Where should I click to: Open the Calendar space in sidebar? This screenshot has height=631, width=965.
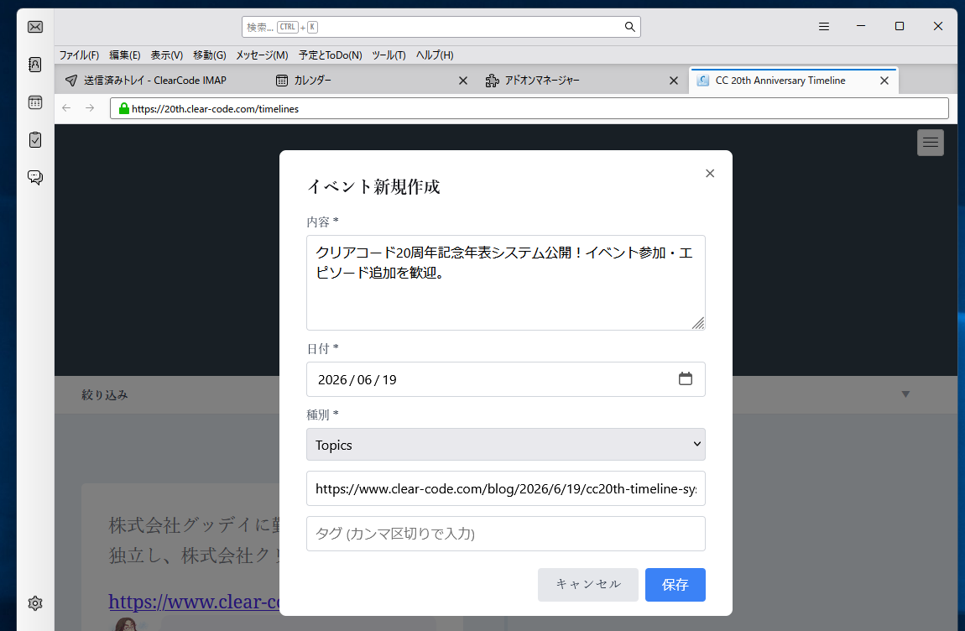tap(35, 102)
